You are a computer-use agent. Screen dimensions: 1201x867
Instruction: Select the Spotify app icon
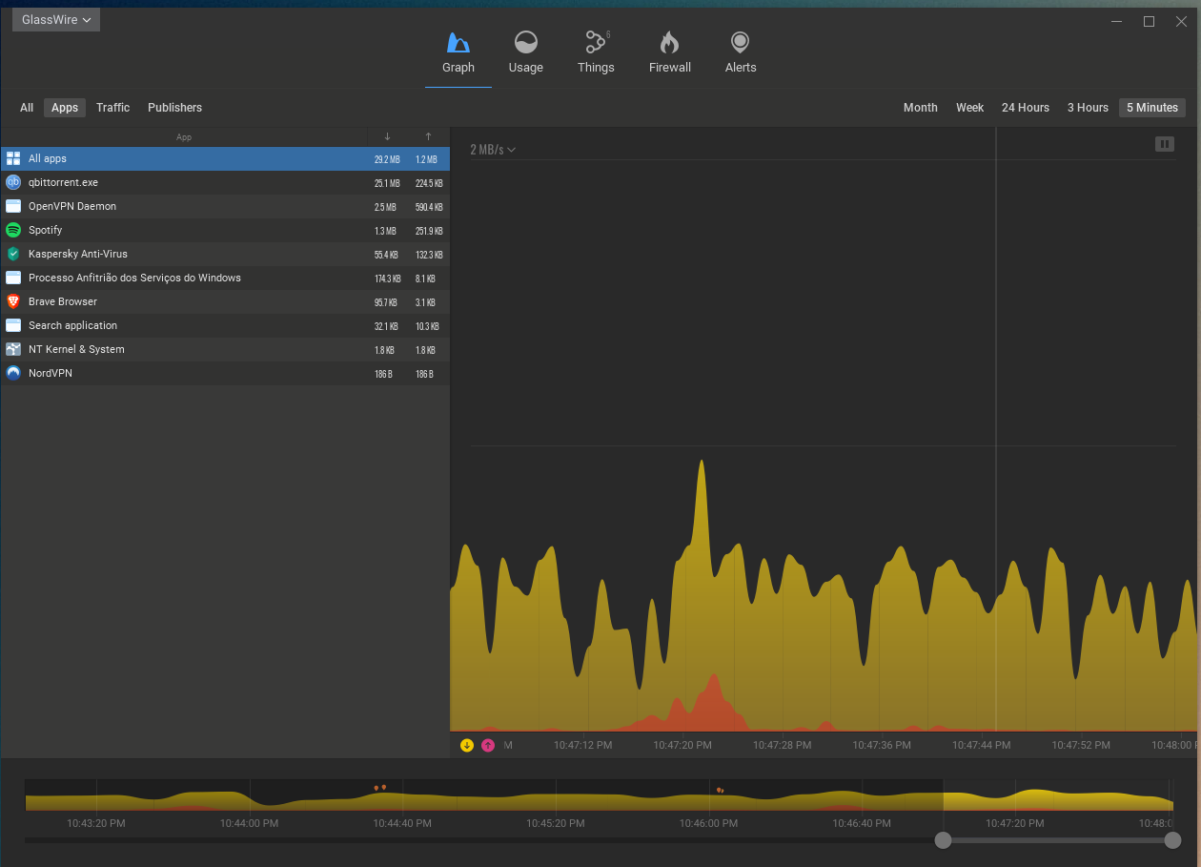pos(13,230)
